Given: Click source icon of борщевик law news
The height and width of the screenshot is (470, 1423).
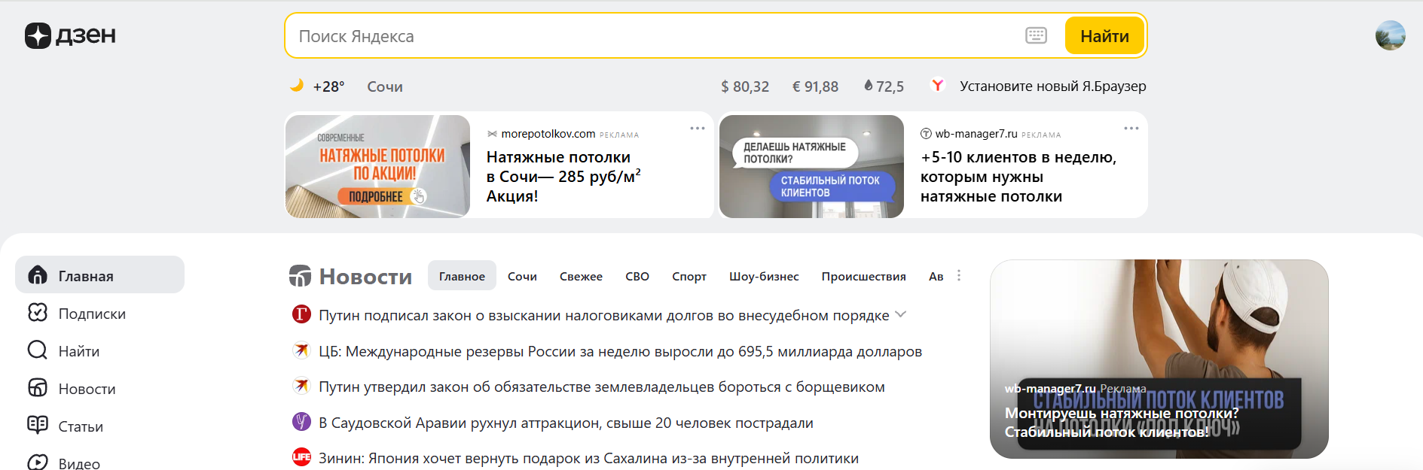Looking at the screenshot, I should 301,387.
